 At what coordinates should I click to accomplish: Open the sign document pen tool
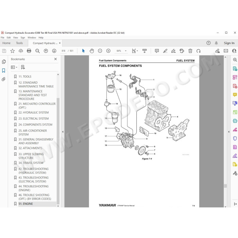click(x=173, y=51)
